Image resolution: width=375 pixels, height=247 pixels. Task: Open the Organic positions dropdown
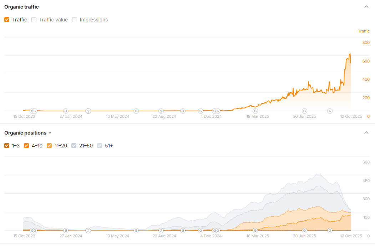point(50,133)
